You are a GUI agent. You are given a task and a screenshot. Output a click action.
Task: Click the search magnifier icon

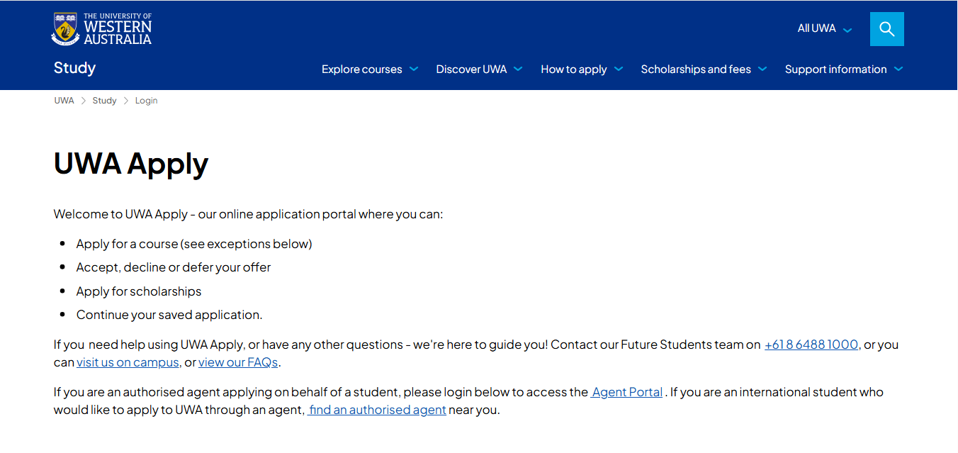point(886,29)
